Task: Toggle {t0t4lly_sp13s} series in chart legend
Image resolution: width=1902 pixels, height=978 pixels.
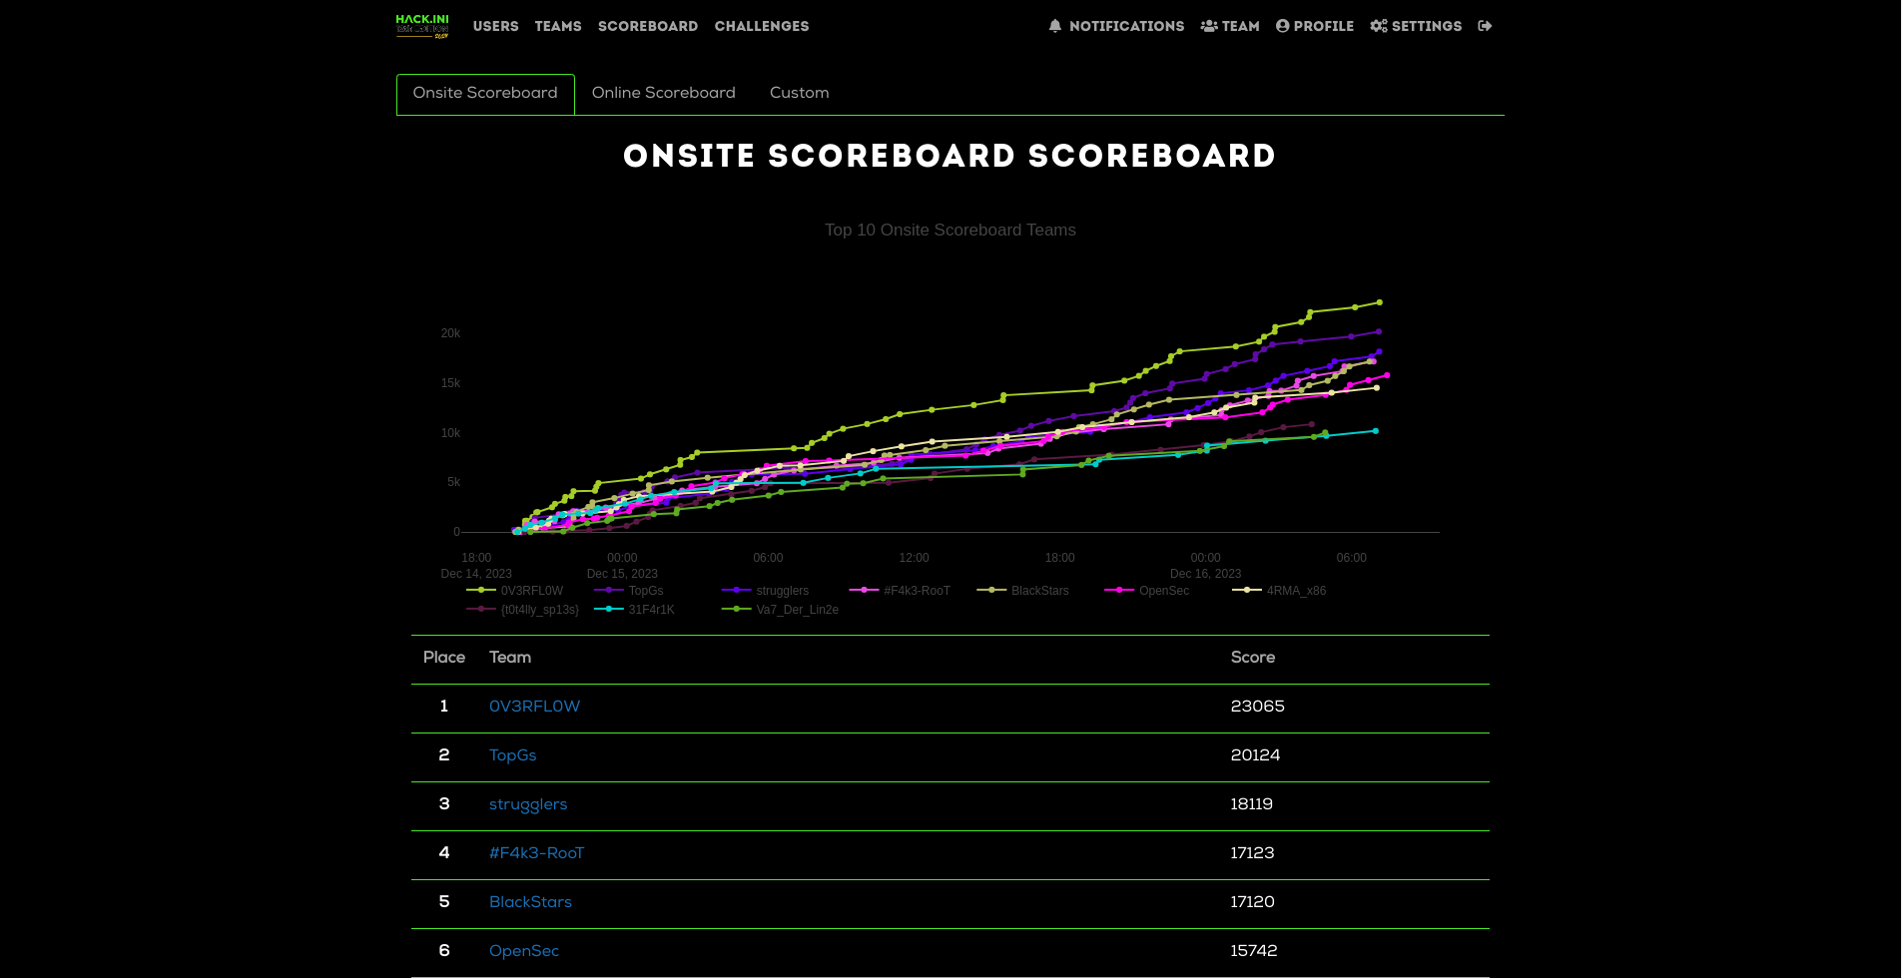Action: click(x=522, y=610)
